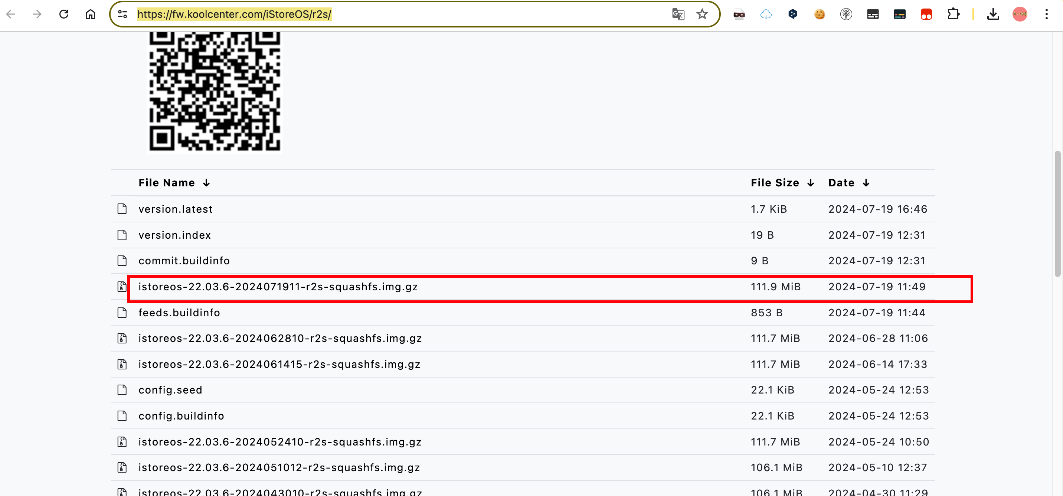Open the extensions puzzle icon
This screenshot has height=496, width=1063.
coord(953,14)
